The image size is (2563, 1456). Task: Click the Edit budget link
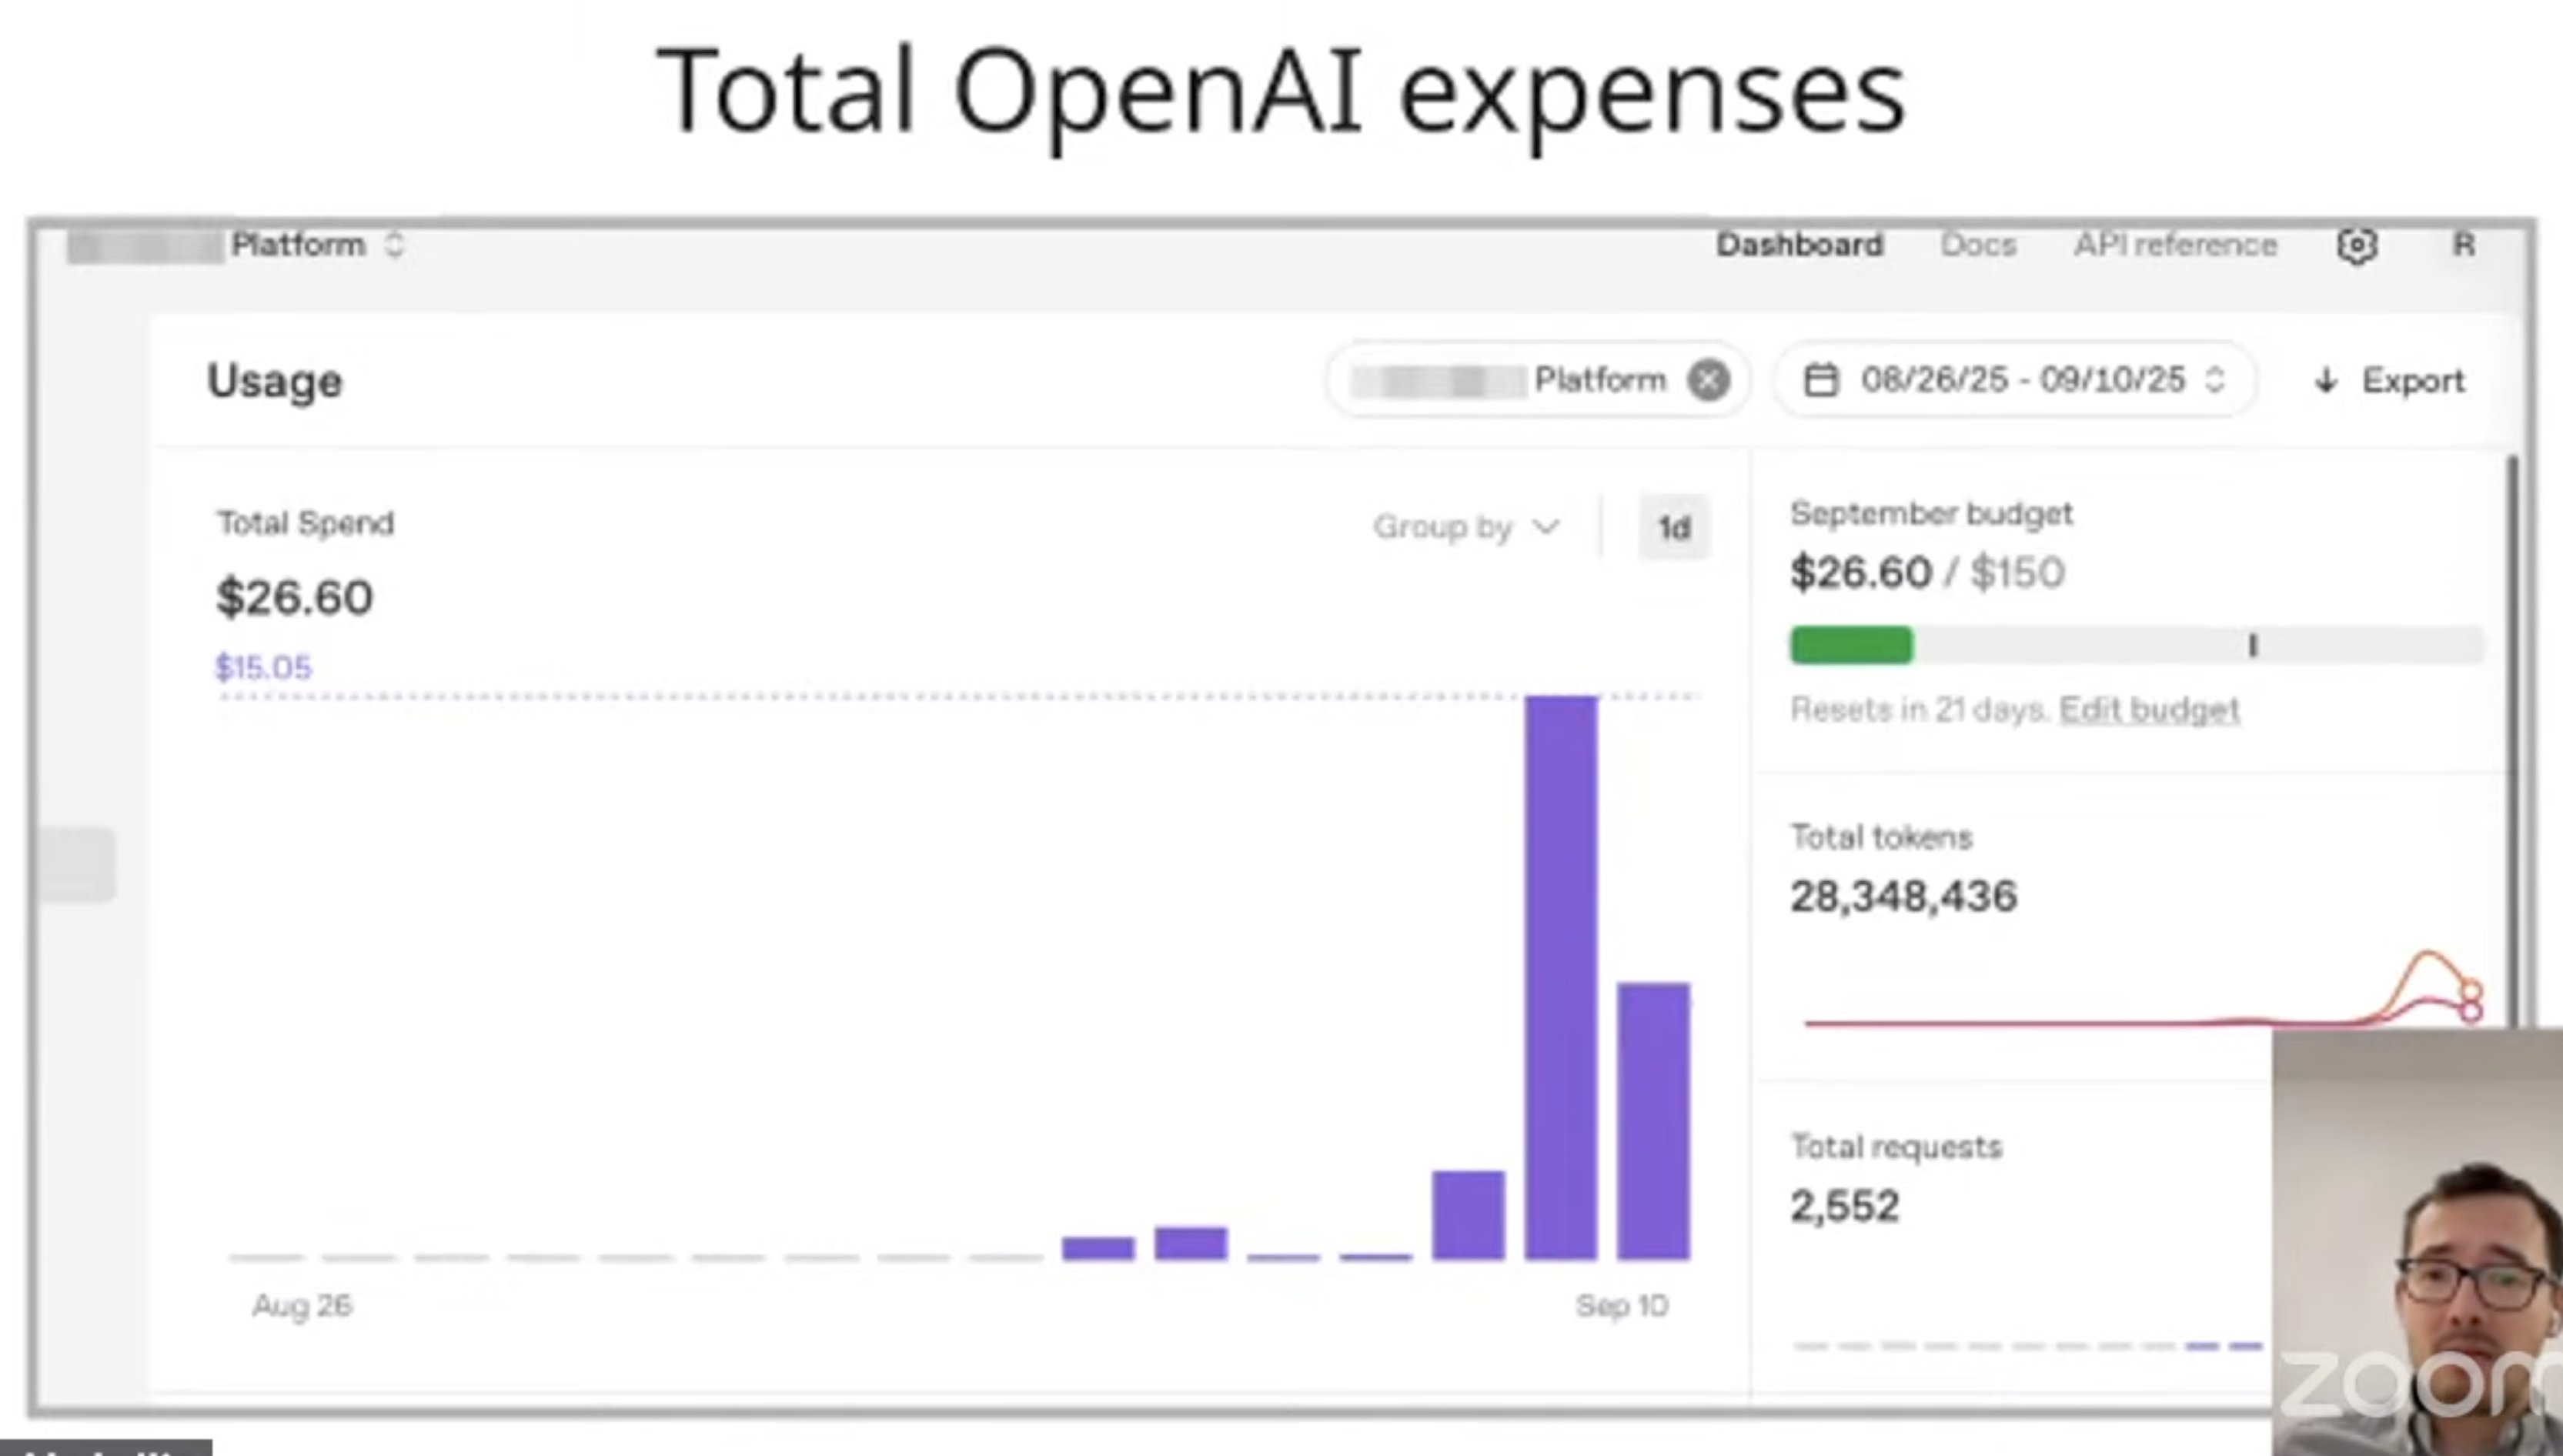pyautogui.click(x=2149, y=710)
